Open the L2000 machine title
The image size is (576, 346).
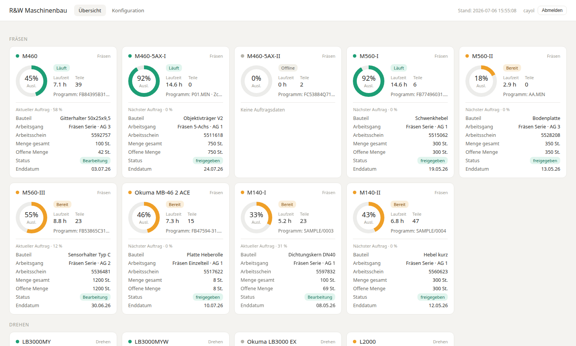(x=367, y=341)
